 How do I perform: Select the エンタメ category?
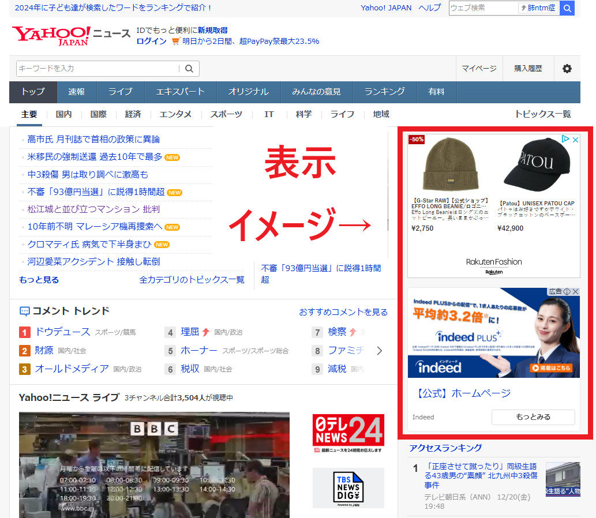pos(175,114)
